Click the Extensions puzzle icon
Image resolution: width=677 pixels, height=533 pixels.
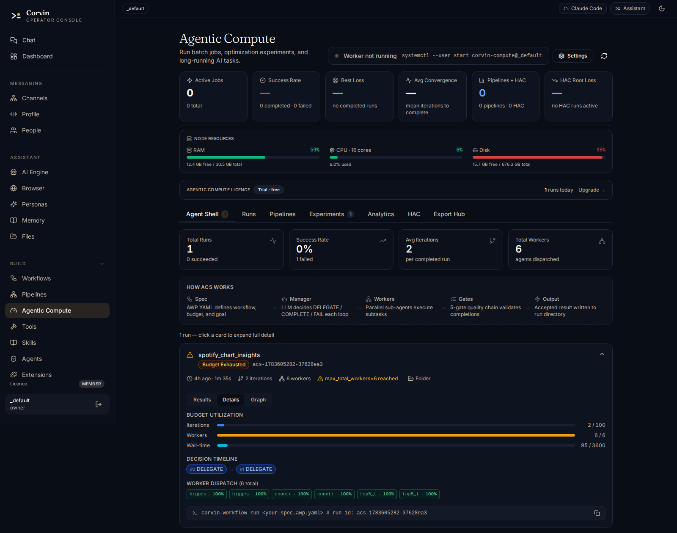pos(14,375)
